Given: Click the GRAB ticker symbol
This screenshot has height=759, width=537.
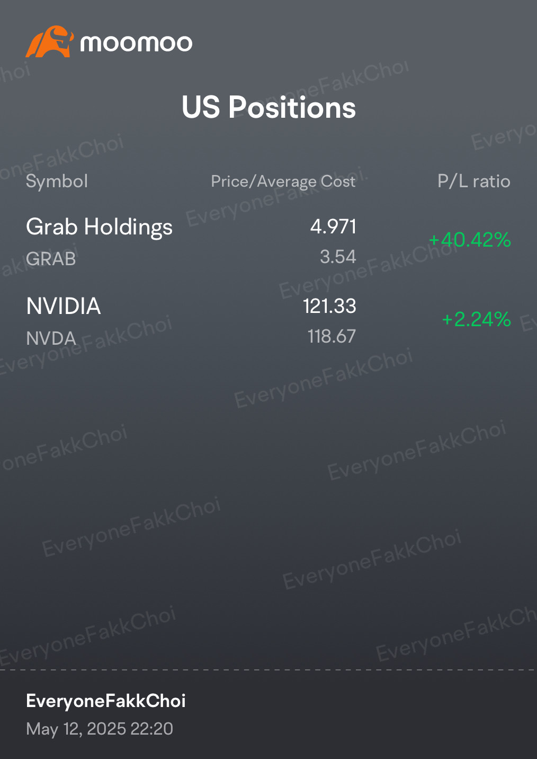Looking at the screenshot, I should point(51,259).
